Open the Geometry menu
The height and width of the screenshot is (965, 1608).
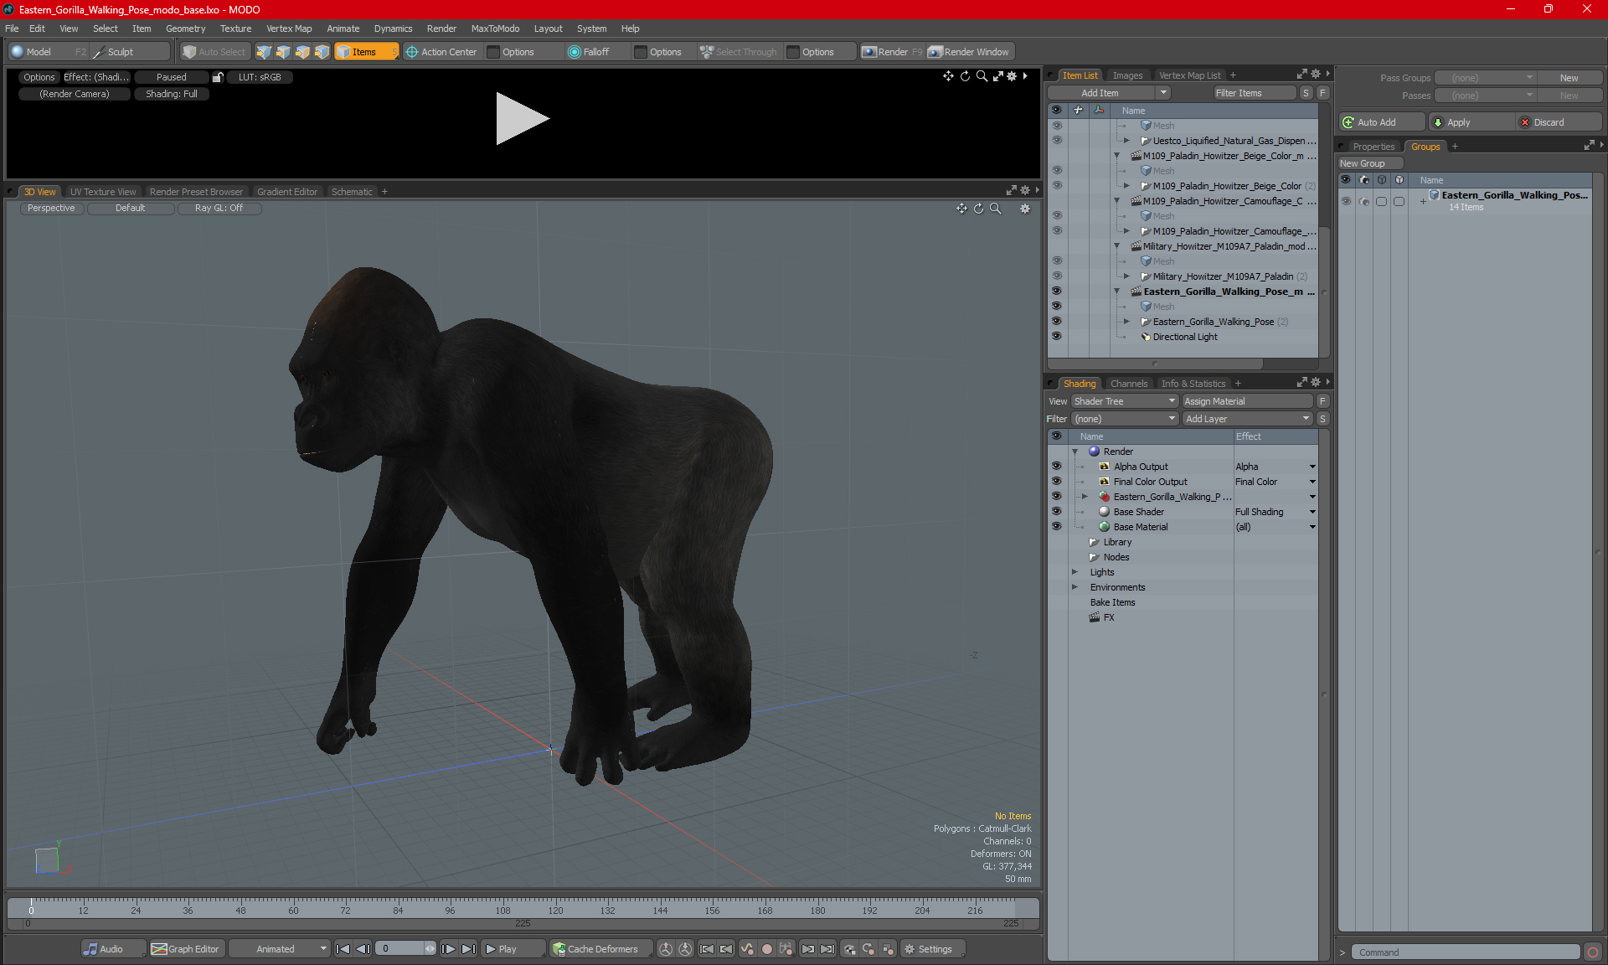[185, 28]
